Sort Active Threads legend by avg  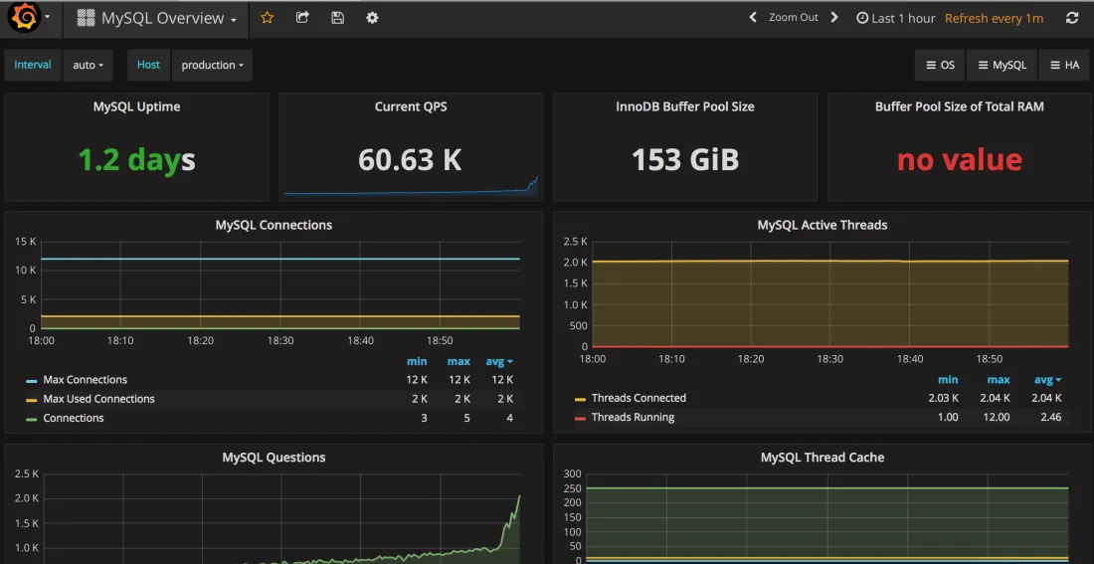pyautogui.click(x=1048, y=380)
